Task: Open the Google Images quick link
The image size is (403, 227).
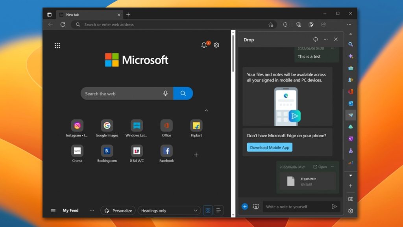Action: tap(107, 128)
